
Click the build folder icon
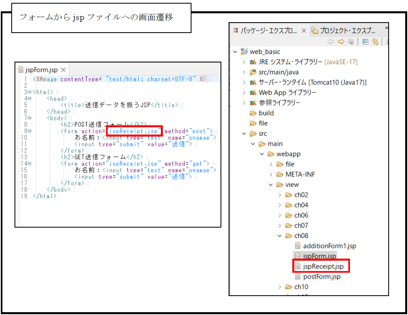point(253,113)
